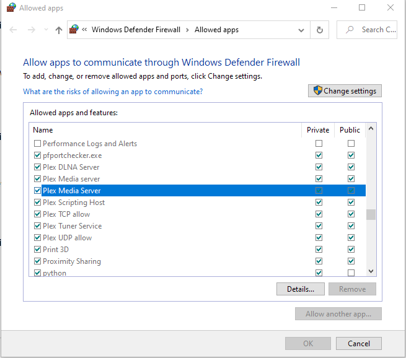Toggle Public checkbox for Performance Logs and Alerts
Viewport: 406px width, 358px height.
pyautogui.click(x=351, y=143)
